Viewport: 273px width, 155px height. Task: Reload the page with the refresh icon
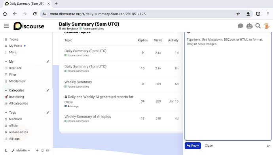click(35, 14)
